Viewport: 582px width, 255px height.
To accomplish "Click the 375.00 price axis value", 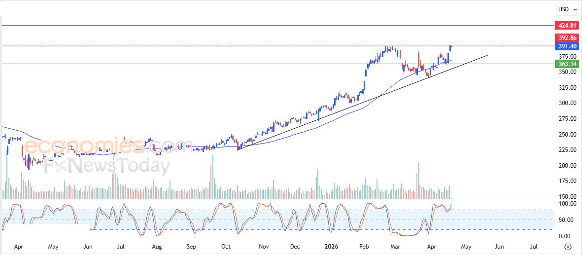I will point(568,57).
